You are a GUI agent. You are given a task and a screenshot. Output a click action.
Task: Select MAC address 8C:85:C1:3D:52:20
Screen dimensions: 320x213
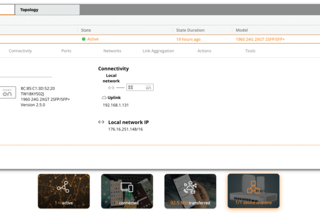click(38, 88)
